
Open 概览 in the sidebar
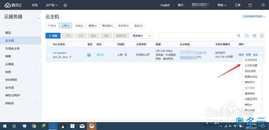coord(8,33)
